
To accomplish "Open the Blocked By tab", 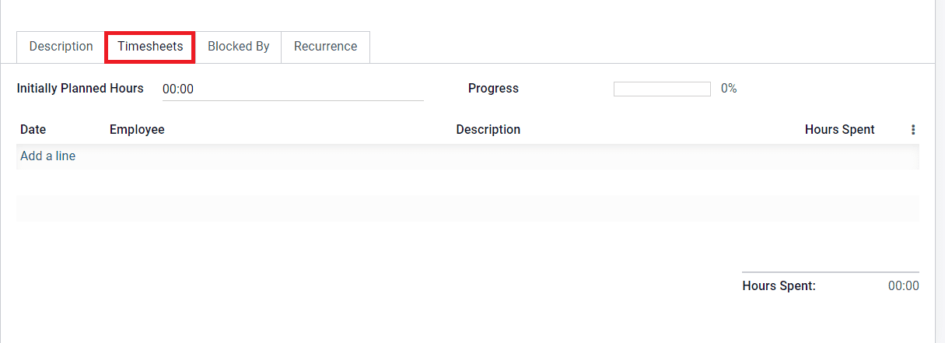I will pos(238,47).
